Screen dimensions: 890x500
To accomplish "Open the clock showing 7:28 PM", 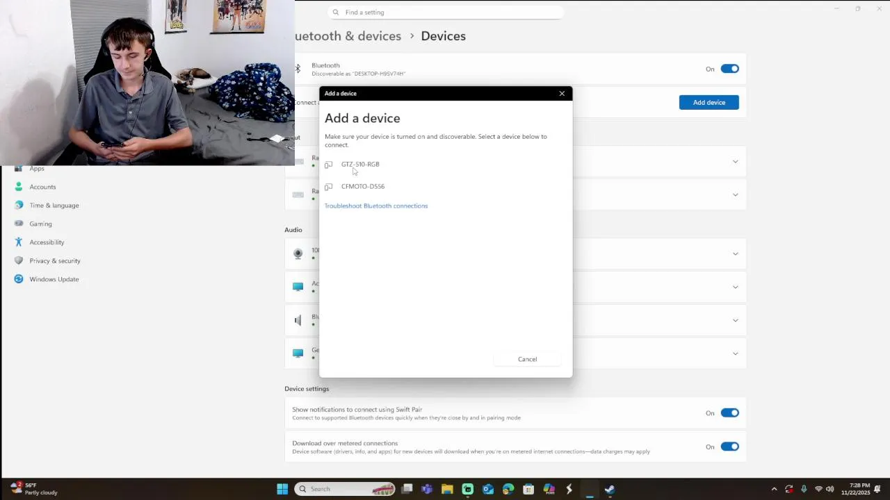I will (855, 489).
